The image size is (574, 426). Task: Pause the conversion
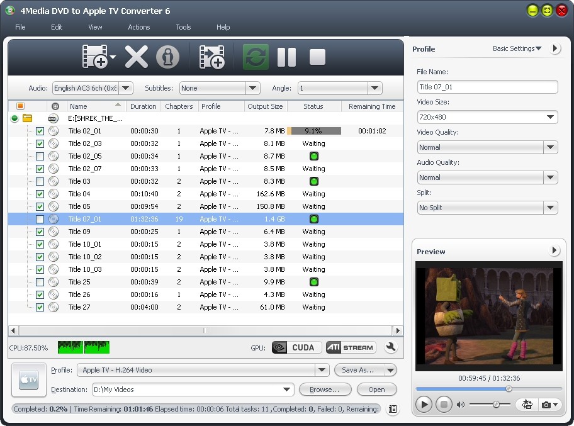pos(286,57)
